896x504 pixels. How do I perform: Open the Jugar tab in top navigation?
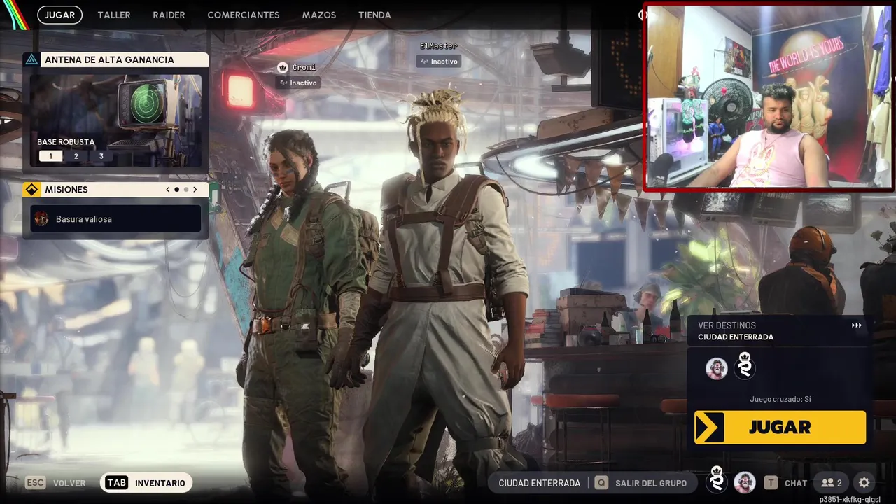[60, 15]
